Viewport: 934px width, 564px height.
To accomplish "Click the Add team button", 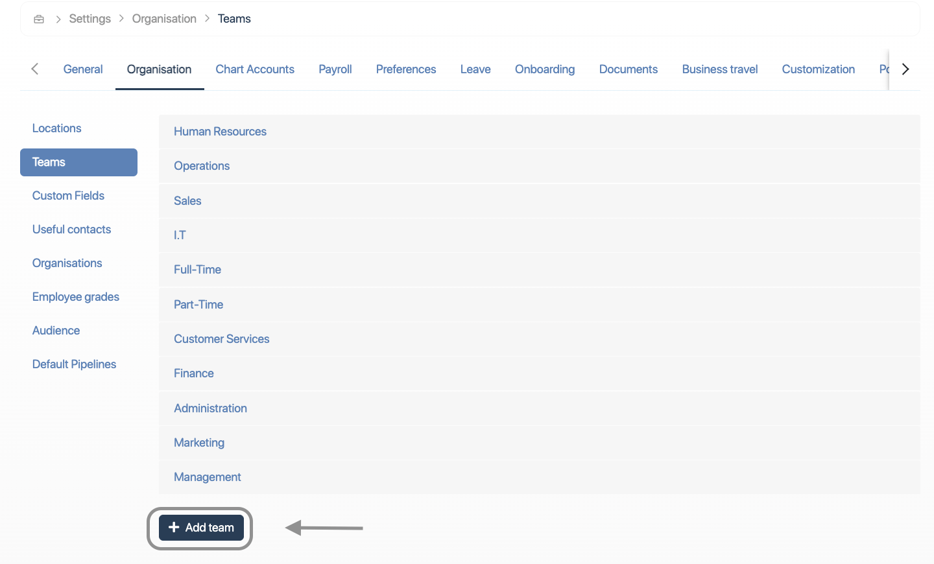I will [x=201, y=528].
